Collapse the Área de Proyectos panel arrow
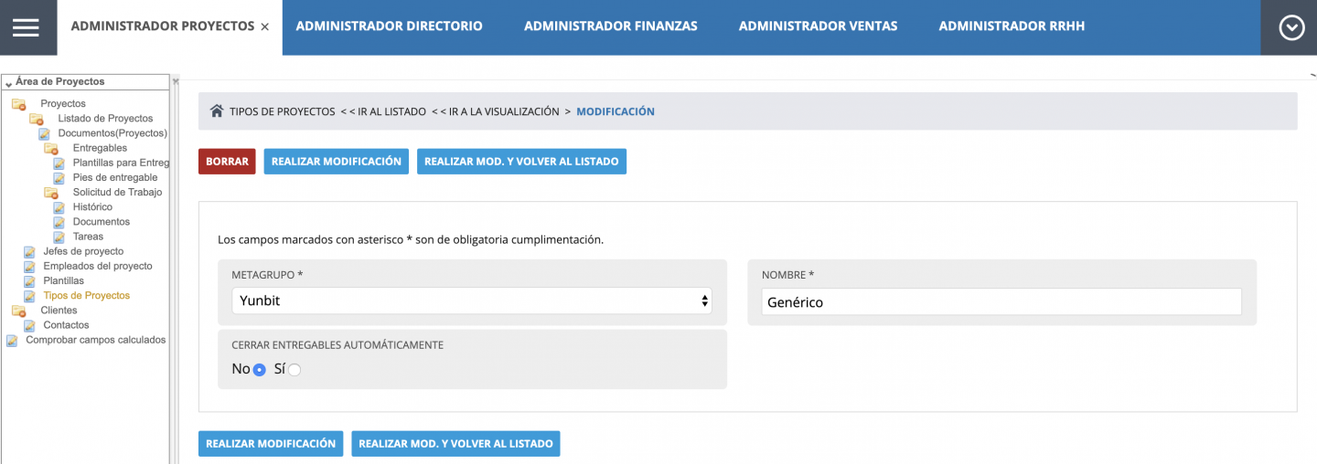 click(x=8, y=83)
